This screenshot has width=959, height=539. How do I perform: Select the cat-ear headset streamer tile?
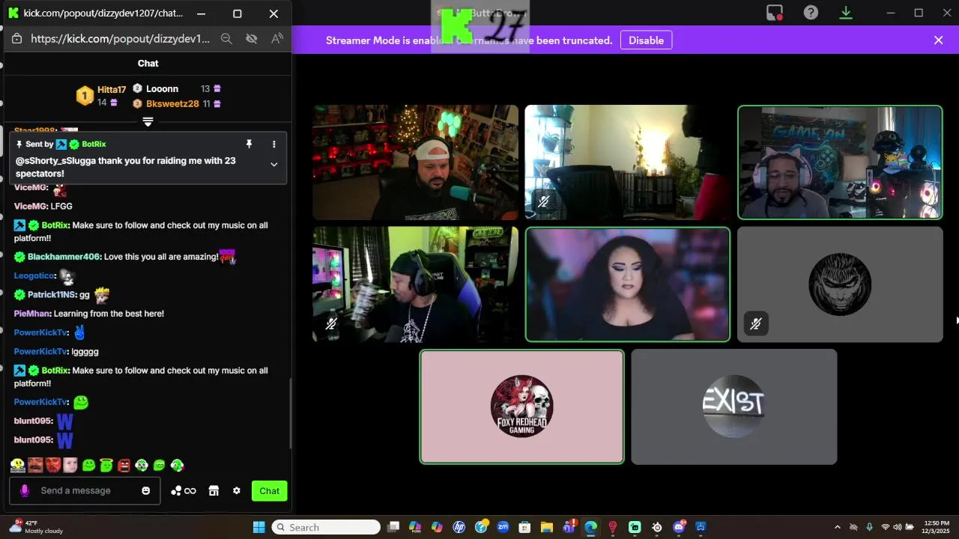point(840,162)
